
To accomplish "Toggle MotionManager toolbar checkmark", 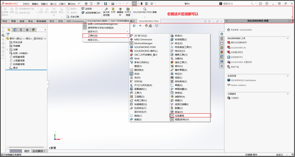I will pyautogui.click(x=131, y=43).
